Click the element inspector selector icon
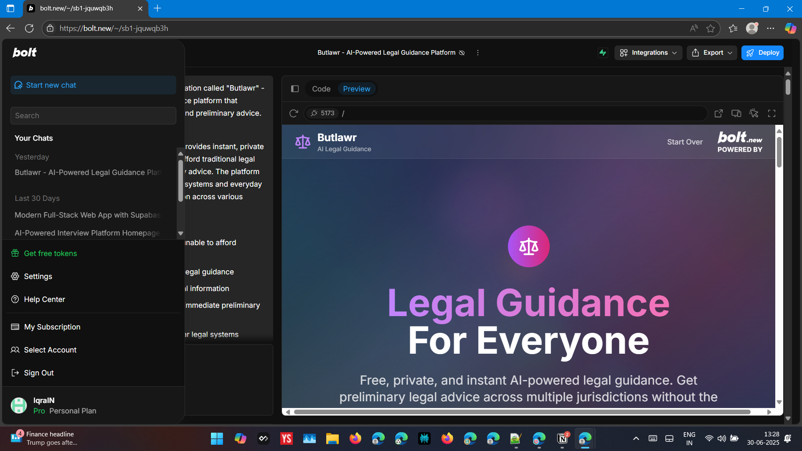This screenshot has width=802, height=451. (x=754, y=113)
